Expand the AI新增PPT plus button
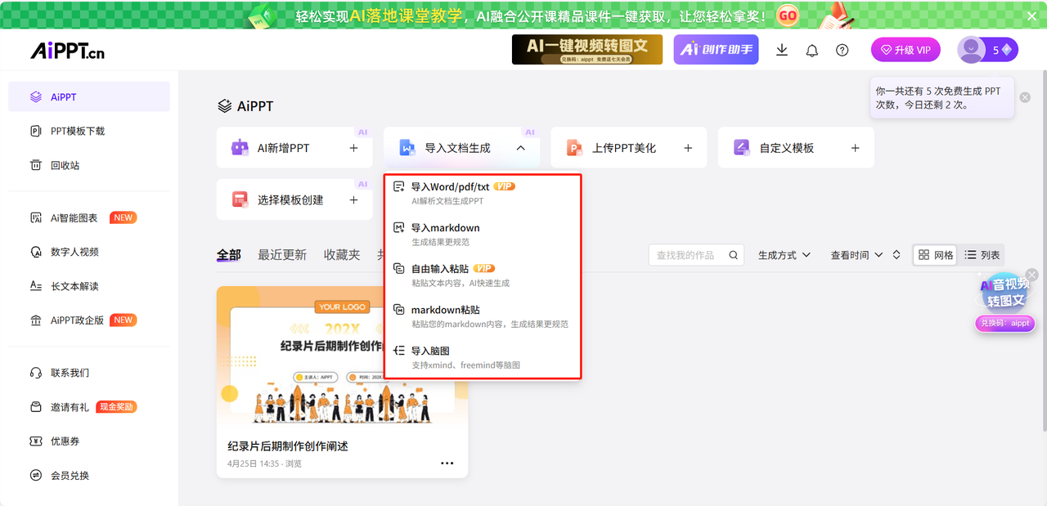This screenshot has width=1047, height=506. [353, 148]
